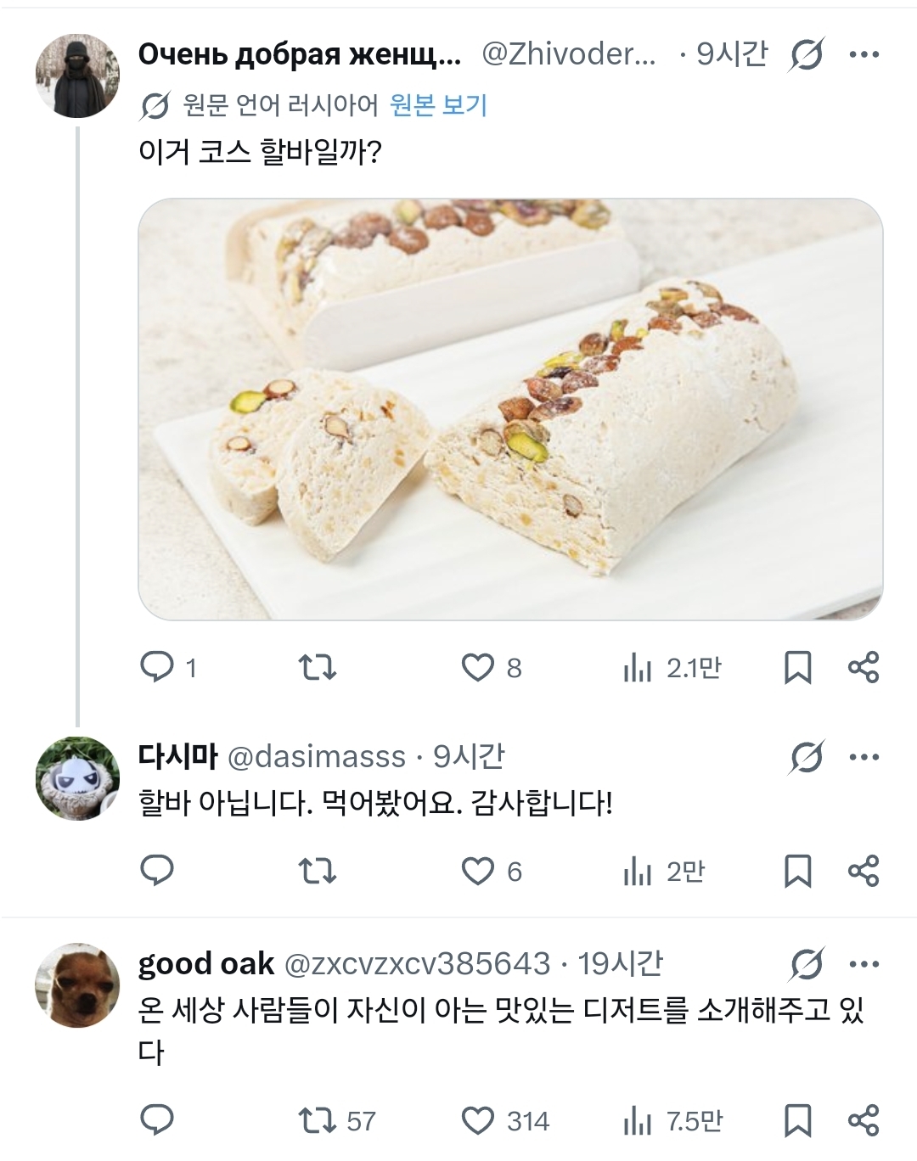917x1161 pixels.
Task: Reply to the Russian halva tweet
Action: 157,668
